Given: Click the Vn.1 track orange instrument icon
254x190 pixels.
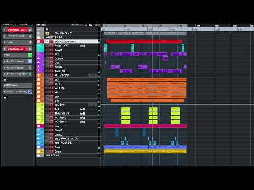Looking at the screenshot, I should click(x=38, y=80).
